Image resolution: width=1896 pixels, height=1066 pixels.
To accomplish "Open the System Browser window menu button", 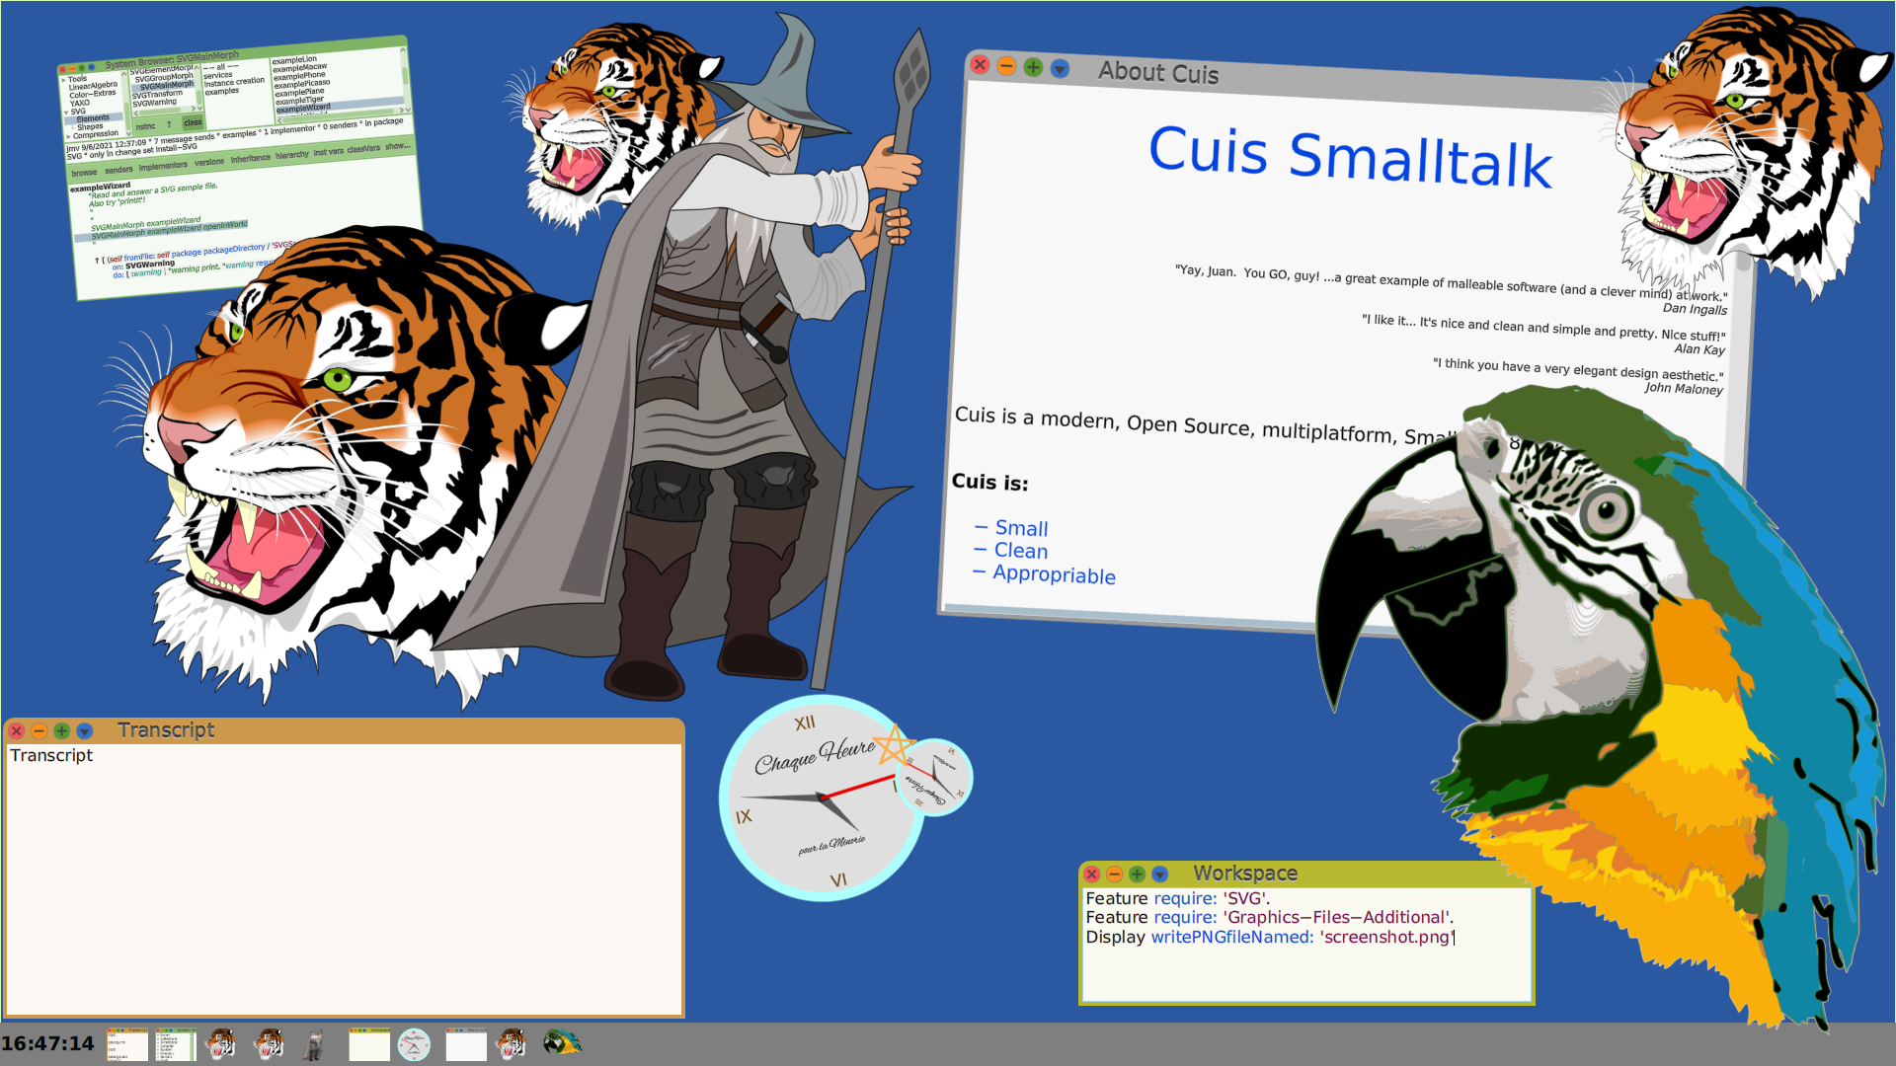I will (x=92, y=67).
